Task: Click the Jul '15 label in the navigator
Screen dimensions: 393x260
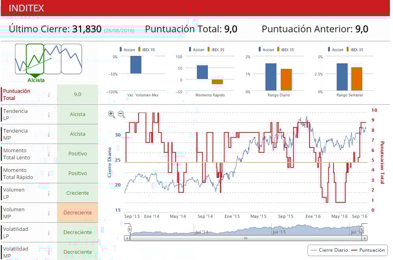Action: [279, 232]
